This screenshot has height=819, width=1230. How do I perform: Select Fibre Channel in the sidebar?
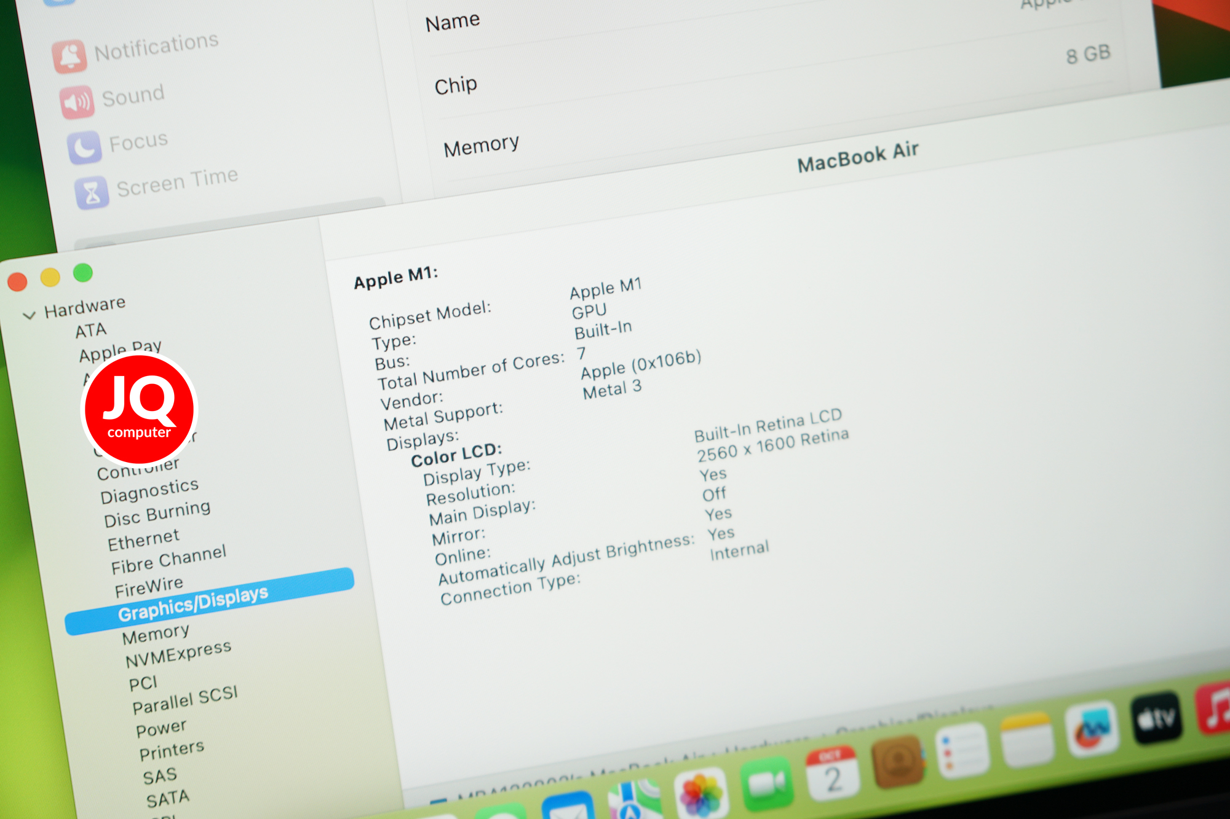(x=169, y=559)
